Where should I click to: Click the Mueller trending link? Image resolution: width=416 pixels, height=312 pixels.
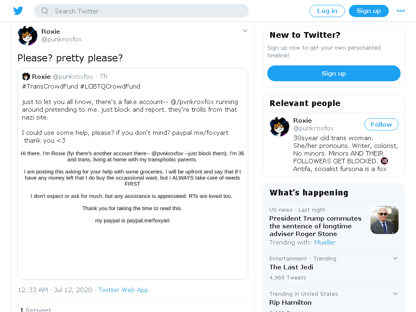pos(325,242)
